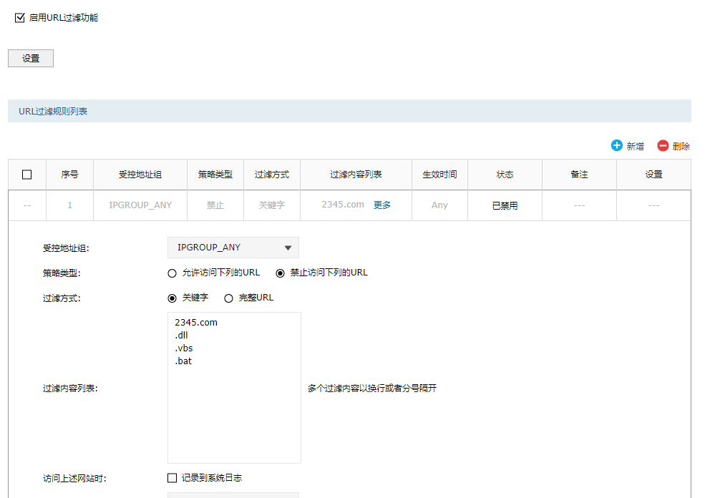Click the 关键字 cell in rule row
720x498 pixels.
click(272, 205)
